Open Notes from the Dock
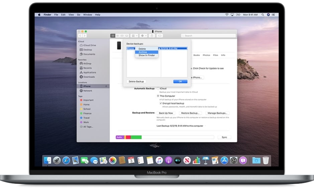Screen dimensions: 314x189 pyautogui.click(x=150, y=160)
